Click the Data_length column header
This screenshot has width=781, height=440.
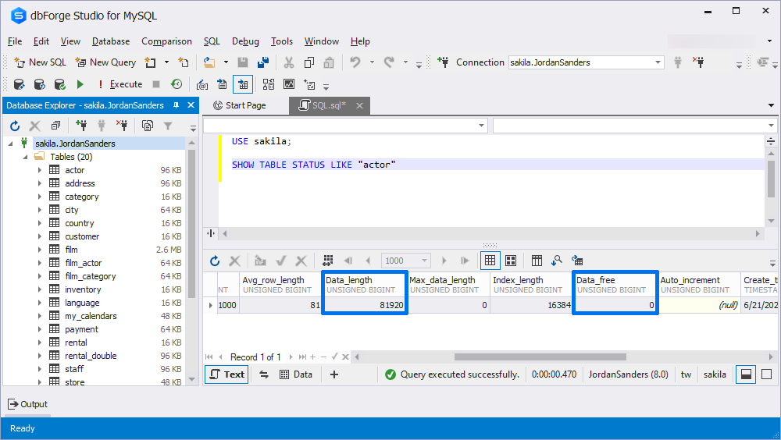365,285
